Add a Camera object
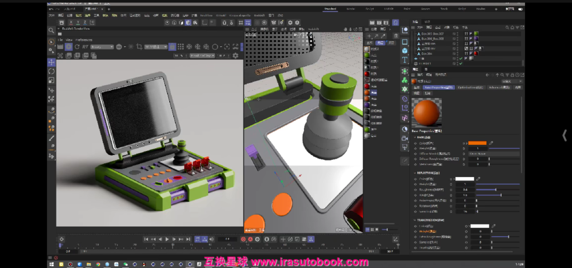Screen dimensions: 572x268 pos(404,138)
